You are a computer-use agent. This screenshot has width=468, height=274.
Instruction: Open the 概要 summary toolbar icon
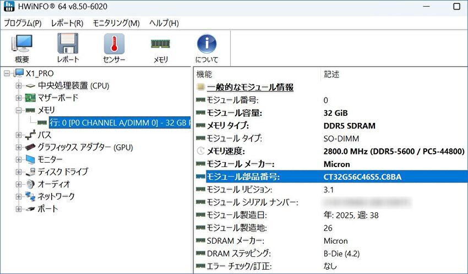click(x=22, y=44)
